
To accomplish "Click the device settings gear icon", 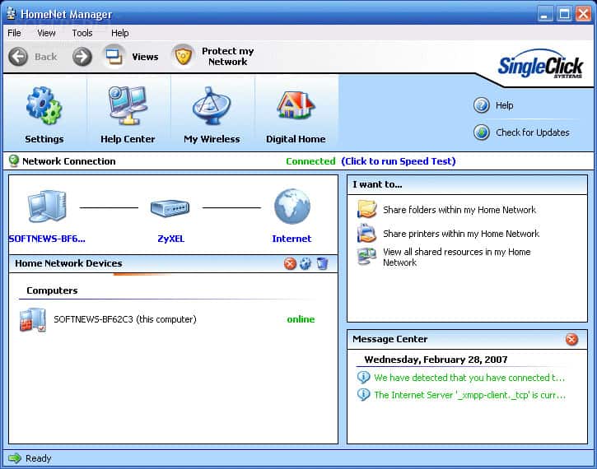I will [x=305, y=263].
